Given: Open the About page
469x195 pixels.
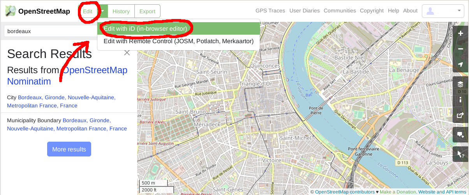Looking at the screenshot, I should pos(410,11).
